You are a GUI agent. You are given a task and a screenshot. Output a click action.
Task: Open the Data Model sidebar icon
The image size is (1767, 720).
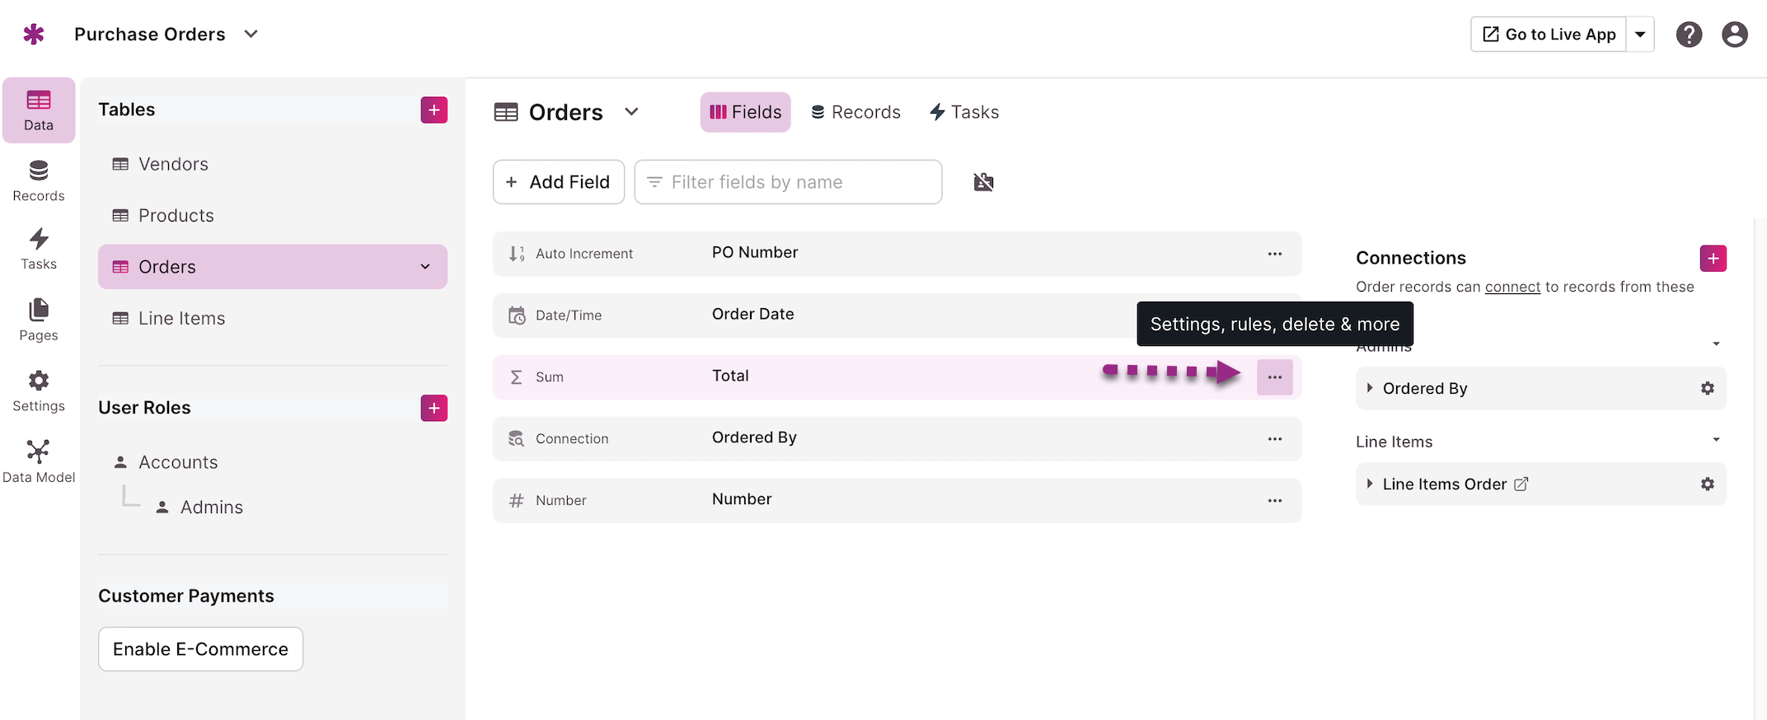point(39,461)
